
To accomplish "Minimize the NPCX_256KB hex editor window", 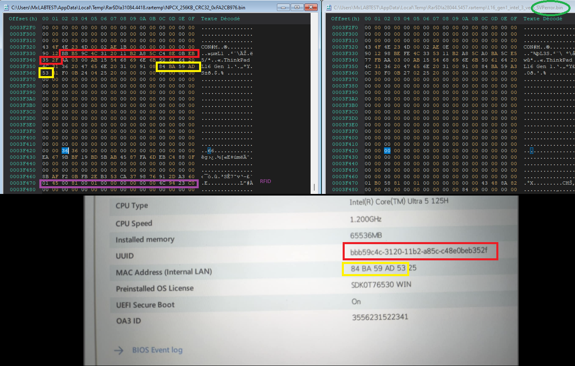I will 283,7.
